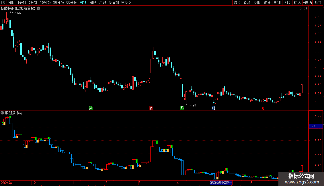This screenshot has width=324, height=186.
Task: Select the 周线 weekly period tab
Action: [x=93, y=3]
